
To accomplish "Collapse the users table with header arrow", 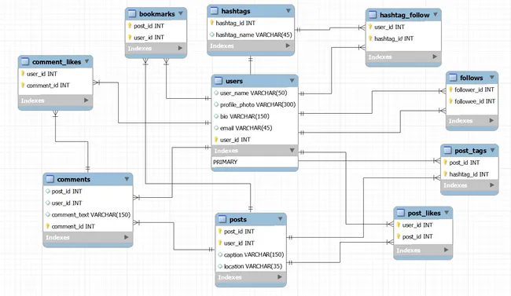I will pos(292,80).
